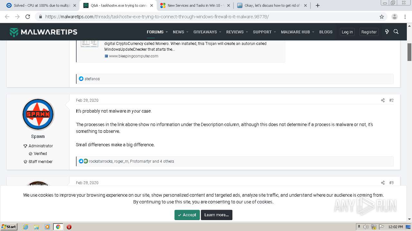This screenshot has width=412, height=231.
Task: Click the Like reaction icon next to stefanos
Action: (x=81, y=79)
